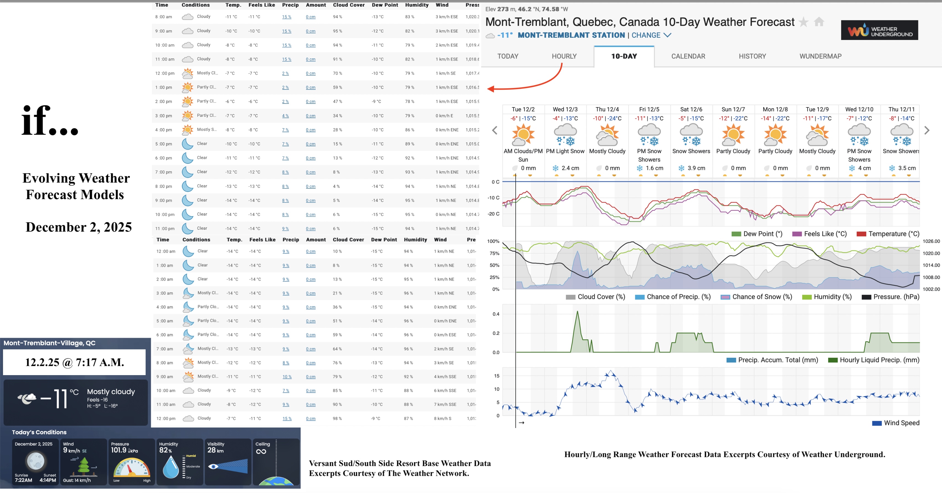
Task: Click the right chevron to advance forecast days
Action: 927,130
